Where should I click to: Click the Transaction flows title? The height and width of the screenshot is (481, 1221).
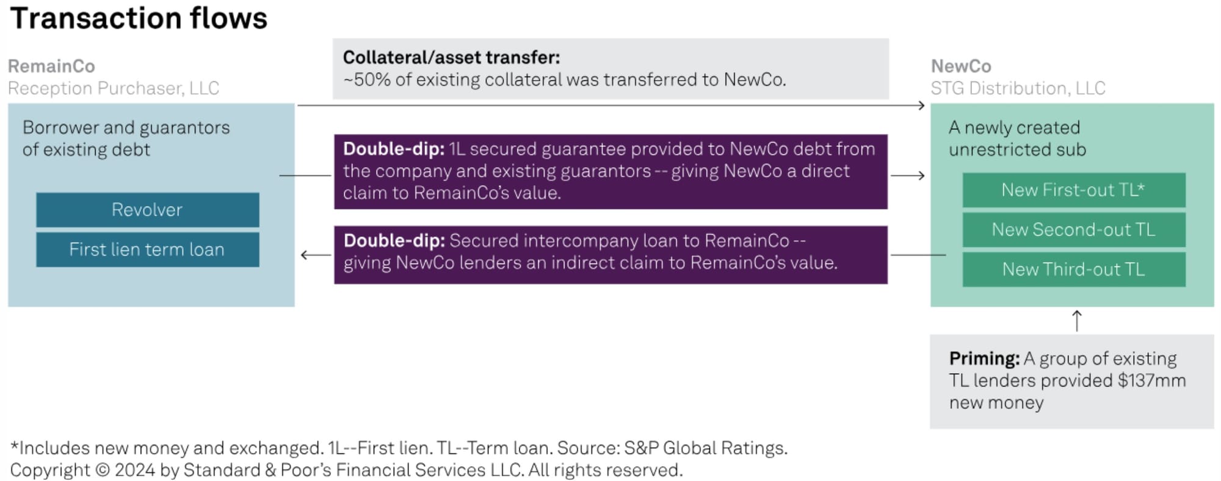click(139, 18)
